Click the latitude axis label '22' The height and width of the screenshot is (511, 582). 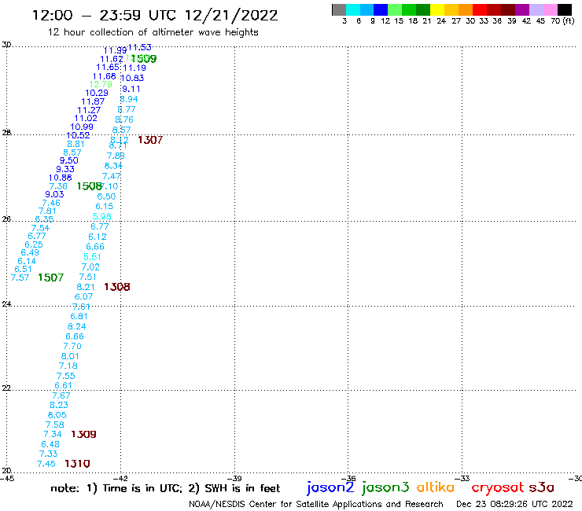[x=6, y=388]
